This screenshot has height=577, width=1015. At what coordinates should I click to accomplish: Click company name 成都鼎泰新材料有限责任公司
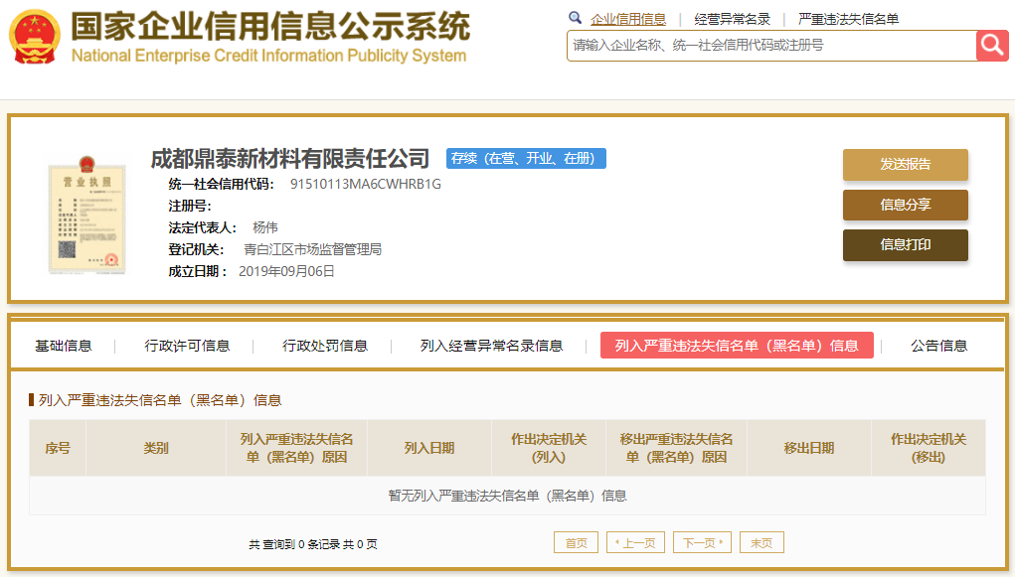[x=290, y=159]
